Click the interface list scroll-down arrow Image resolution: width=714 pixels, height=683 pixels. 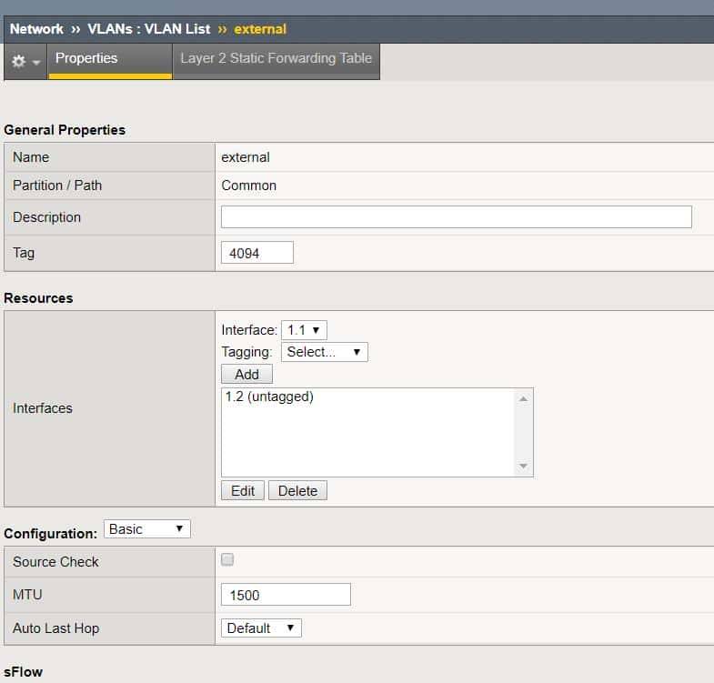point(523,467)
